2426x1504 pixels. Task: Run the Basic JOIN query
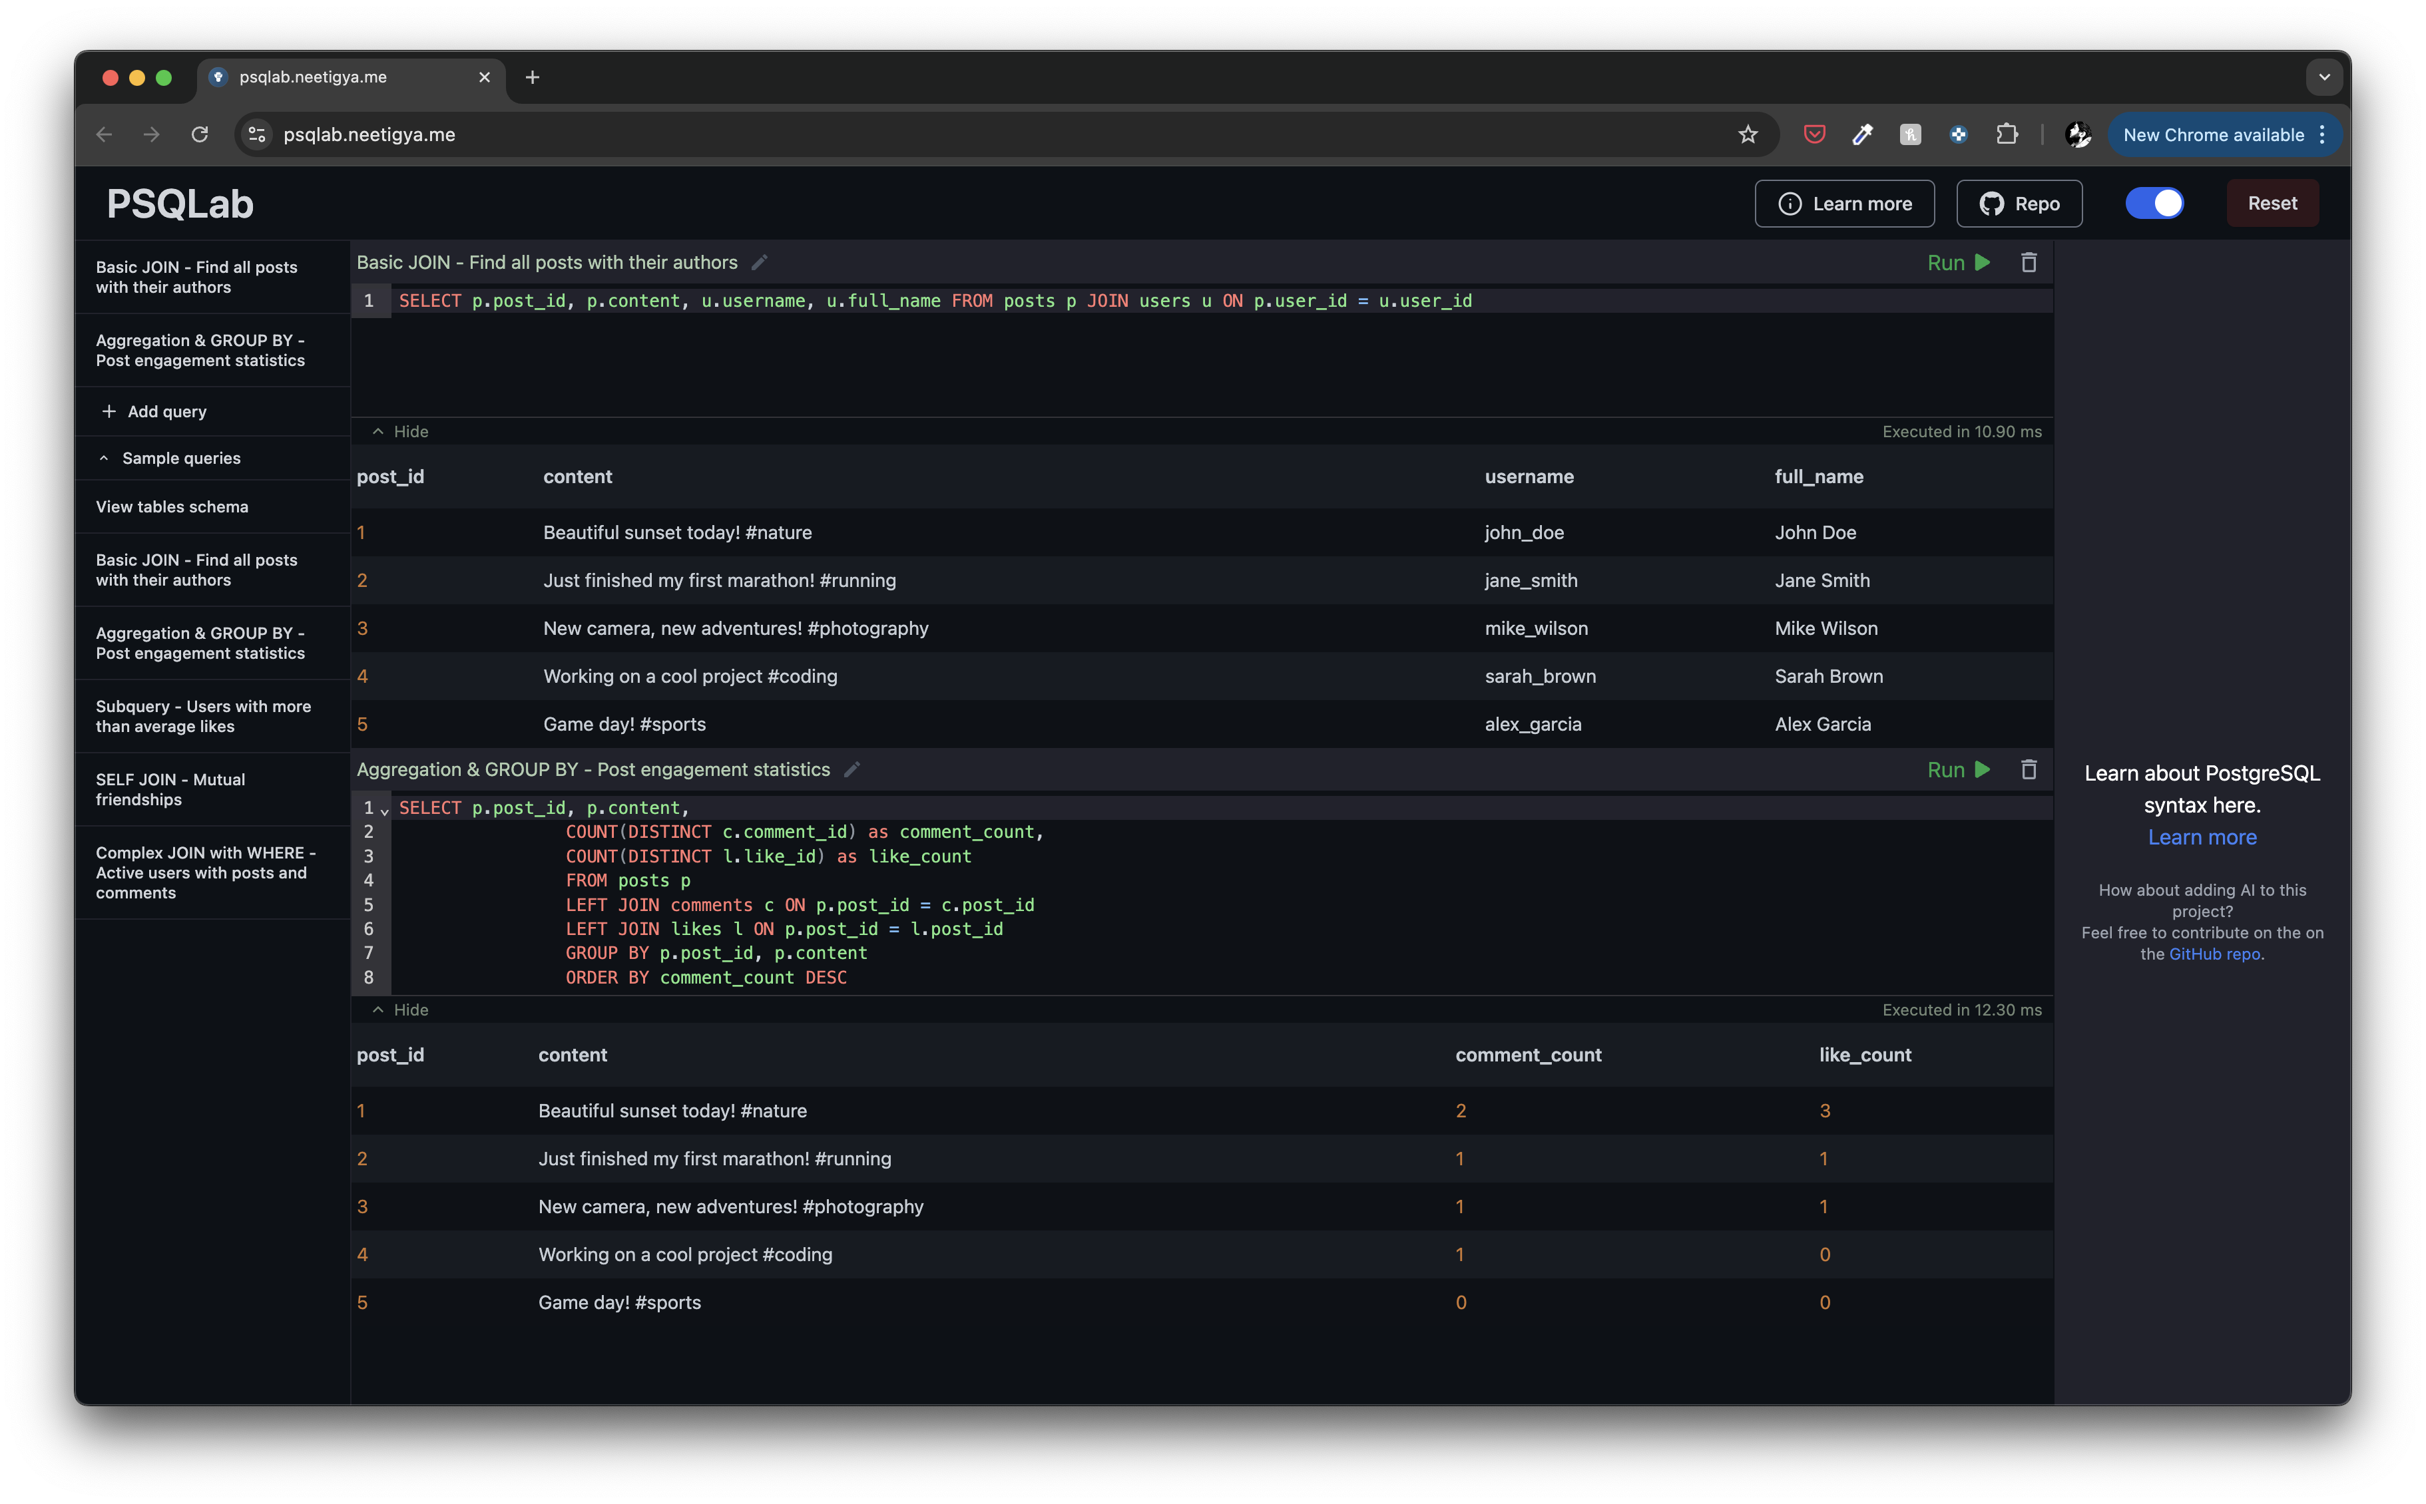[1957, 263]
